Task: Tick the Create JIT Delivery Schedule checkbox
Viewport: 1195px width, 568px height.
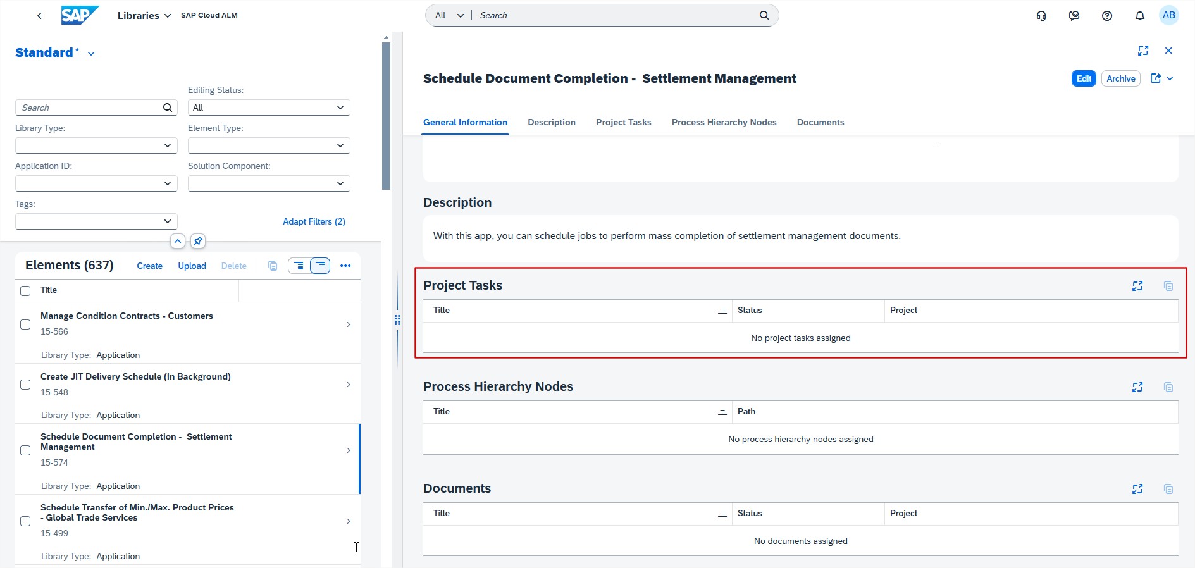Action: tap(25, 385)
